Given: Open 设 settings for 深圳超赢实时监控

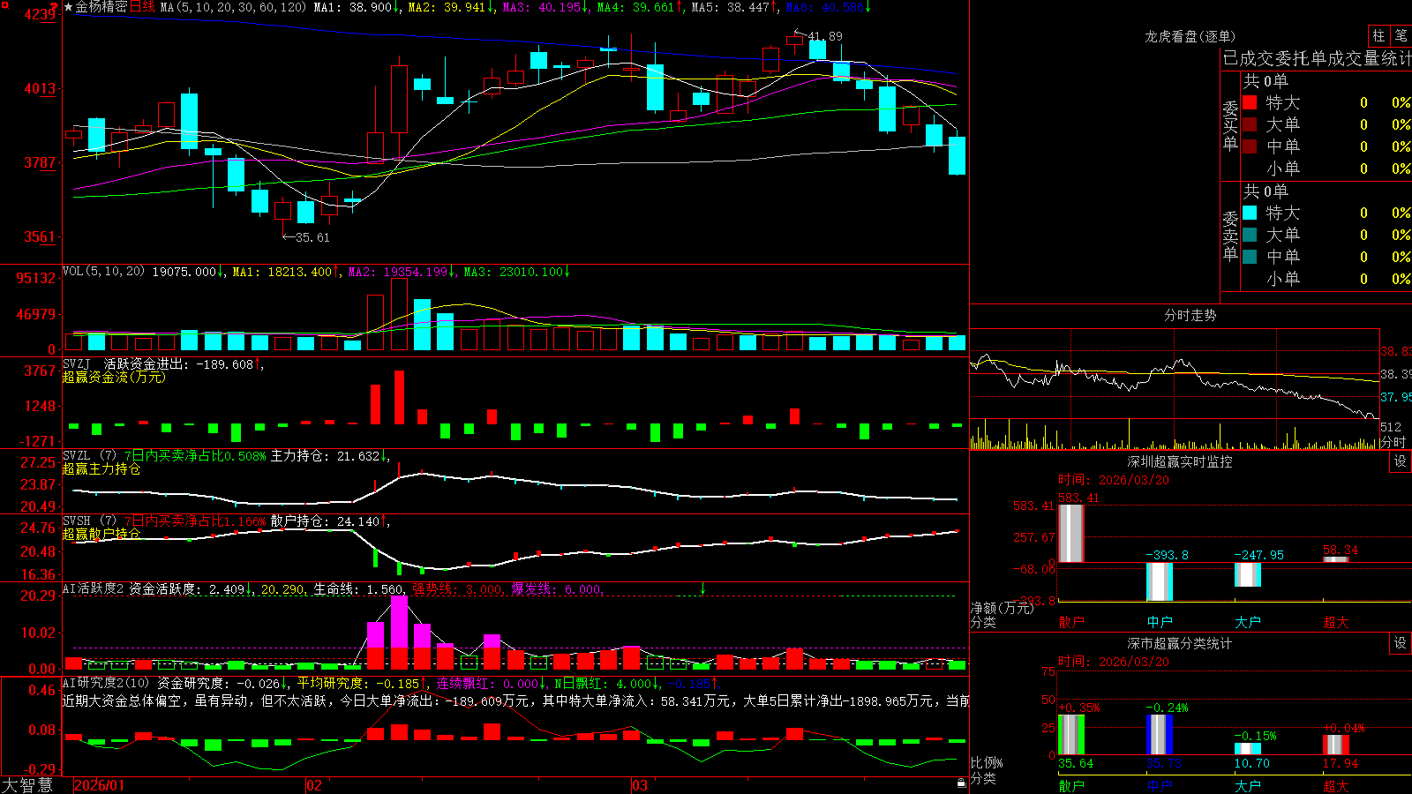Looking at the screenshot, I should point(1401,461).
